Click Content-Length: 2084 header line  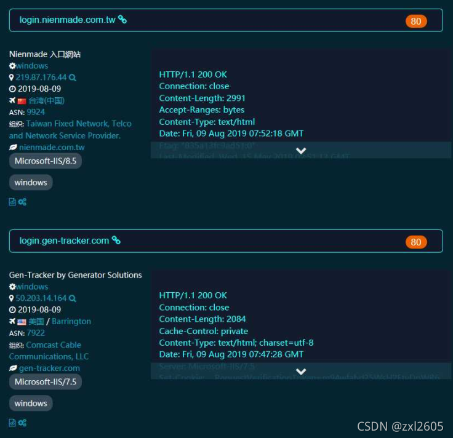tap(202, 319)
